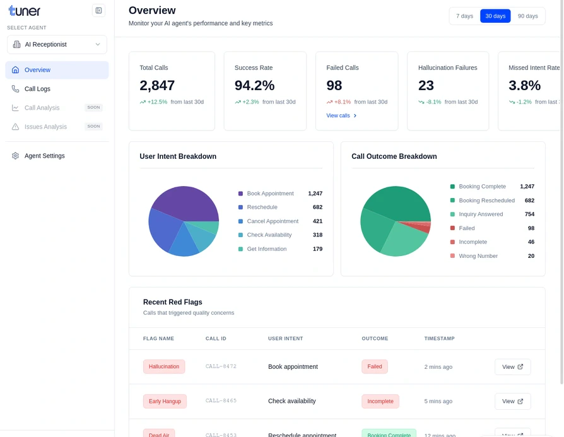564x437 pixels.
Task: Click the Failed outcome badge on CALL-8472
Action: [x=375, y=366]
